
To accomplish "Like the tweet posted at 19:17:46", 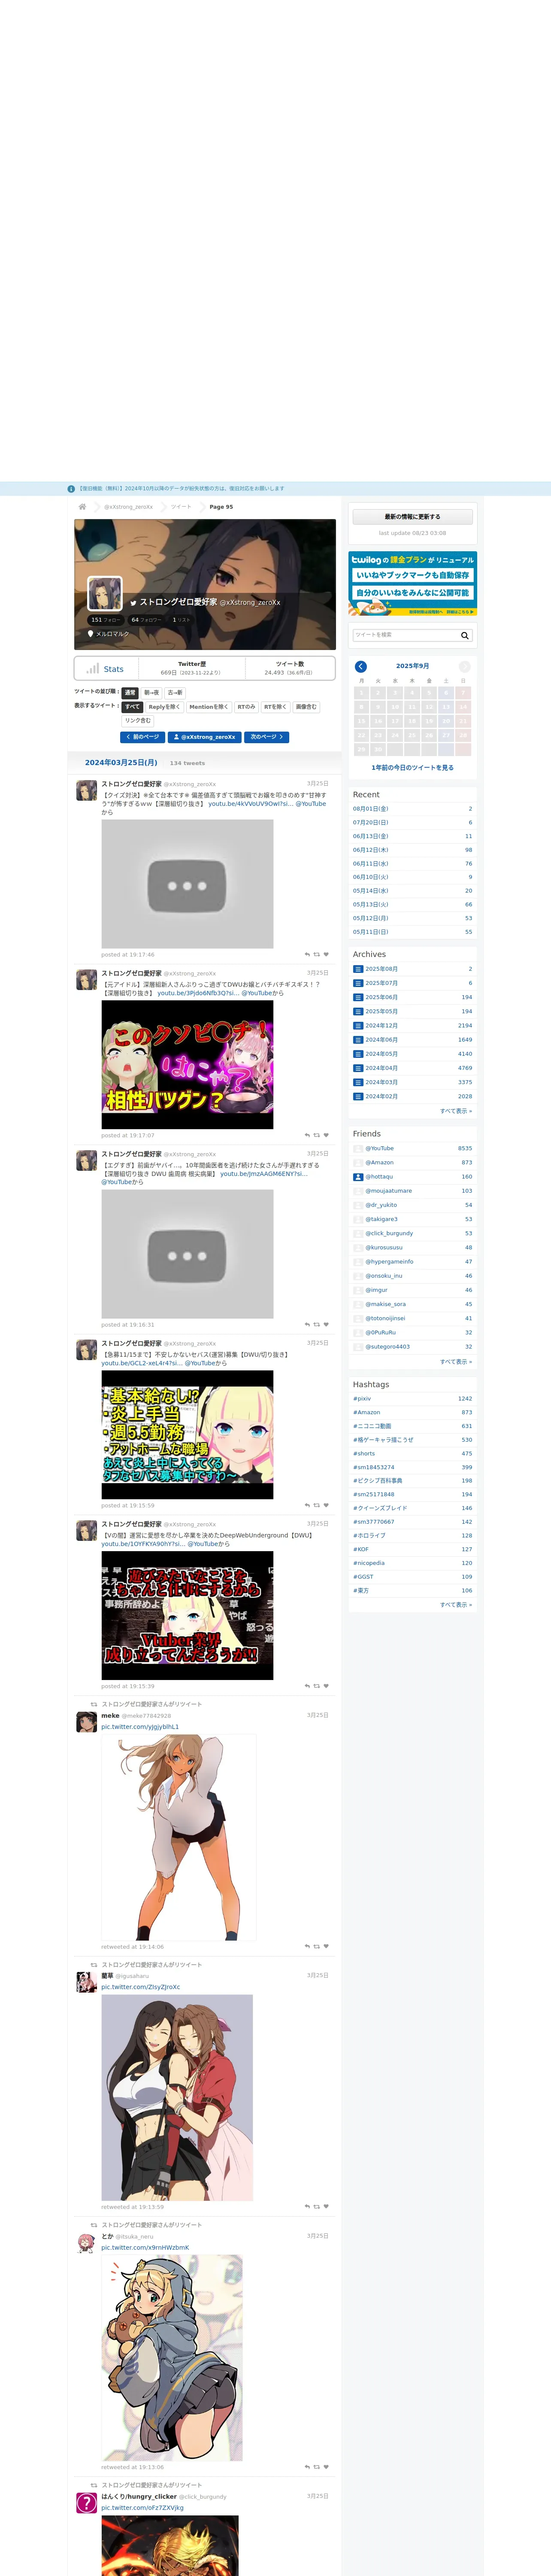I will tap(326, 954).
